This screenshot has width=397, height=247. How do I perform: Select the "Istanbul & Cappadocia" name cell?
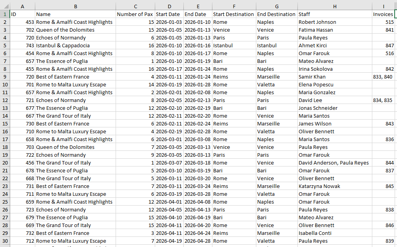[x=63, y=45]
